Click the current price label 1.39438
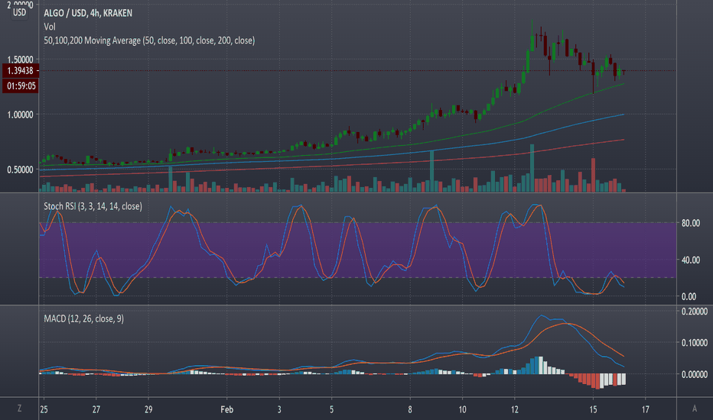The width and height of the screenshot is (713, 420). 21,71
